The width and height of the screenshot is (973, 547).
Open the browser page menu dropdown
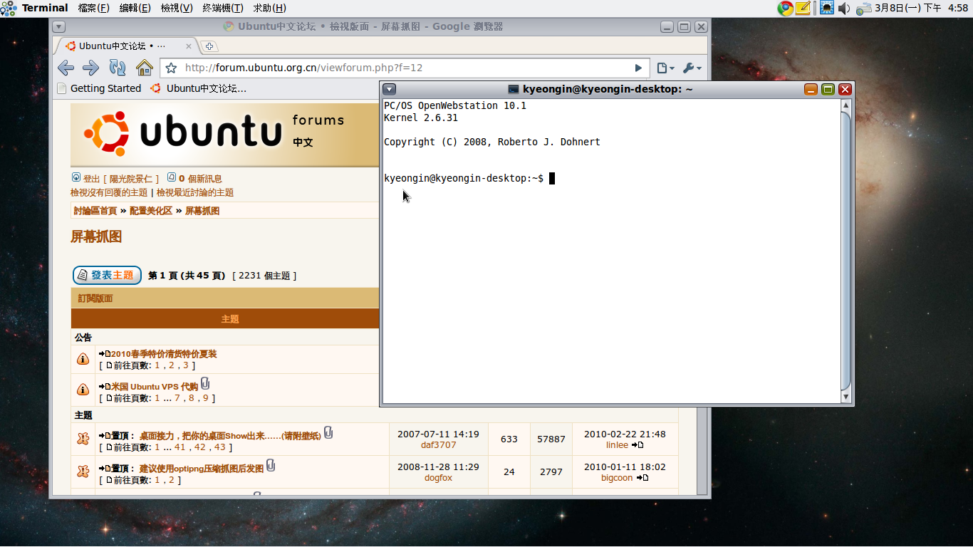point(665,68)
